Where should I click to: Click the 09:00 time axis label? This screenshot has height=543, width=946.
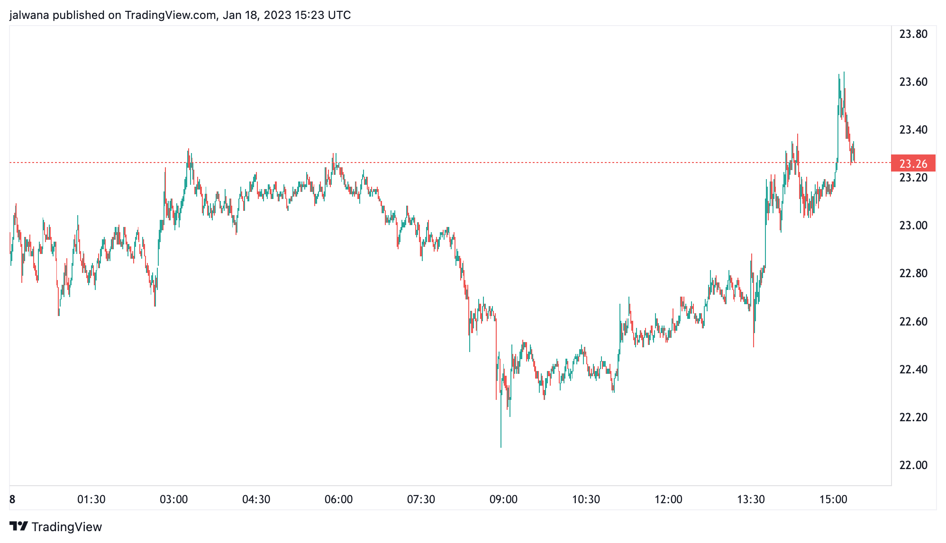[503, 499]
